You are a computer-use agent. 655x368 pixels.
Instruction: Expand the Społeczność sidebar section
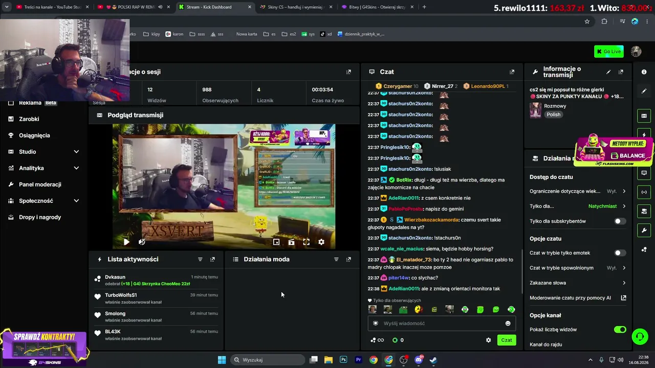click(x=44, y=201)
